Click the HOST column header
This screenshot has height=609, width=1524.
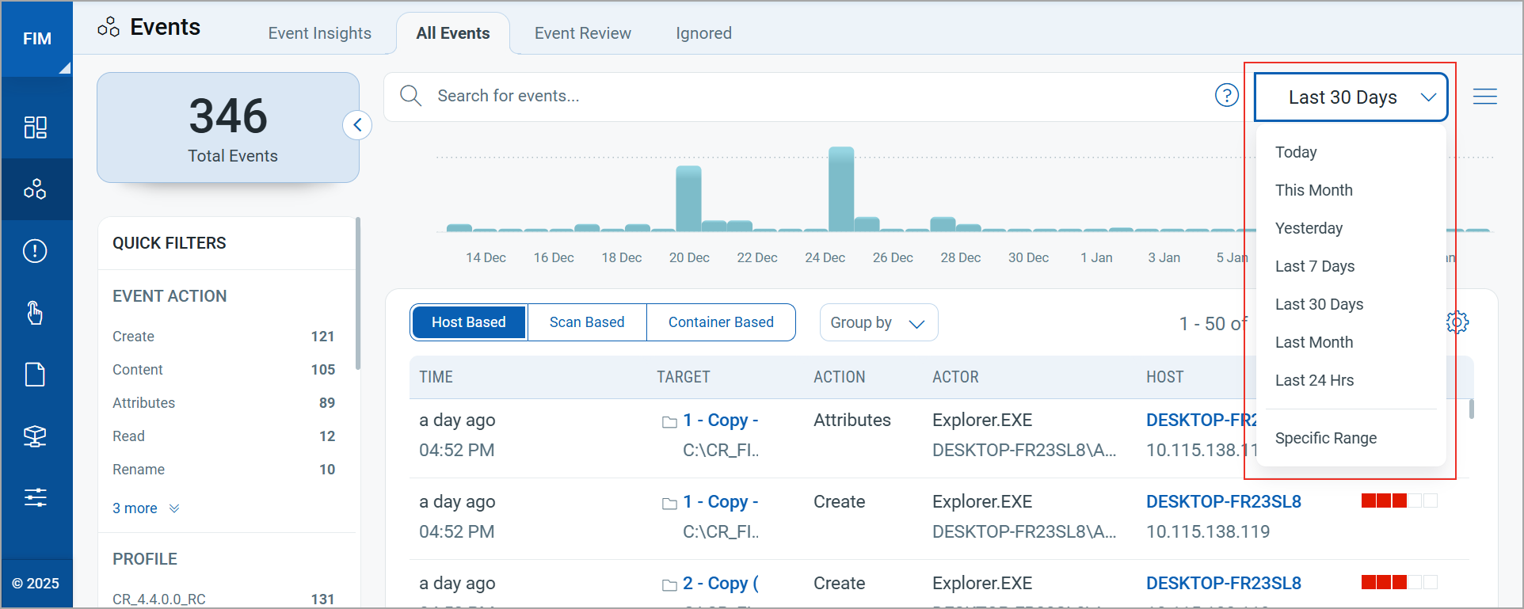pyautogui.click(x=1164, y=378)
